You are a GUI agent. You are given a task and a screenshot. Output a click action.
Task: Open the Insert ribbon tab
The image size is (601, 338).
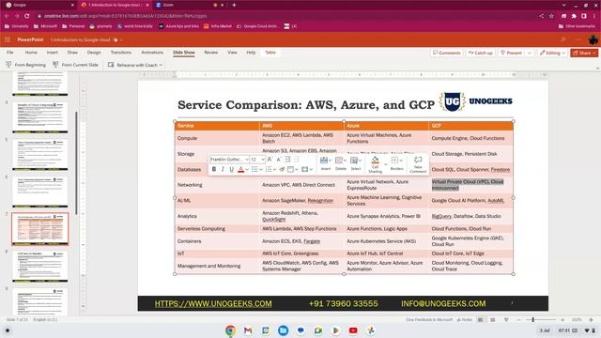coord(53,53)
